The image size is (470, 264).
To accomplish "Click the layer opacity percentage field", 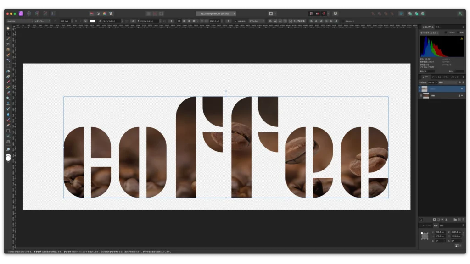I will [431, 82].
